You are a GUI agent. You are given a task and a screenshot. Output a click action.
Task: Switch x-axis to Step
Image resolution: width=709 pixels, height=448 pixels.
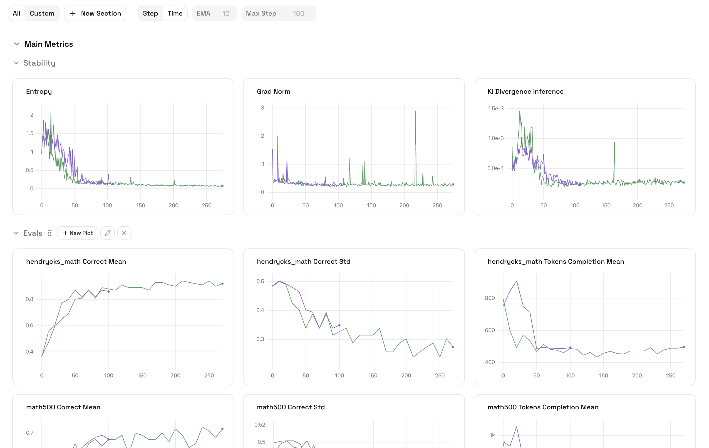[150, 13]
